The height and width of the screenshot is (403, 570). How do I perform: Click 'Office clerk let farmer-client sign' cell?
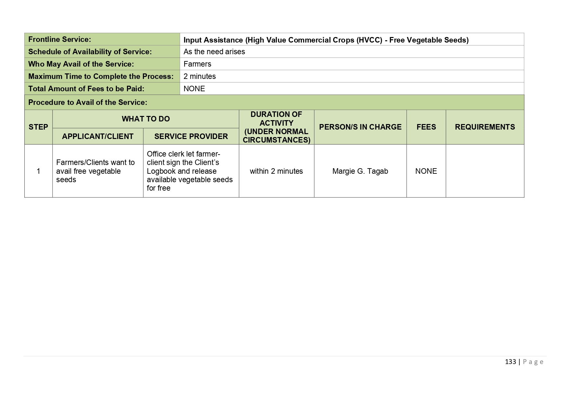(191, 171)
